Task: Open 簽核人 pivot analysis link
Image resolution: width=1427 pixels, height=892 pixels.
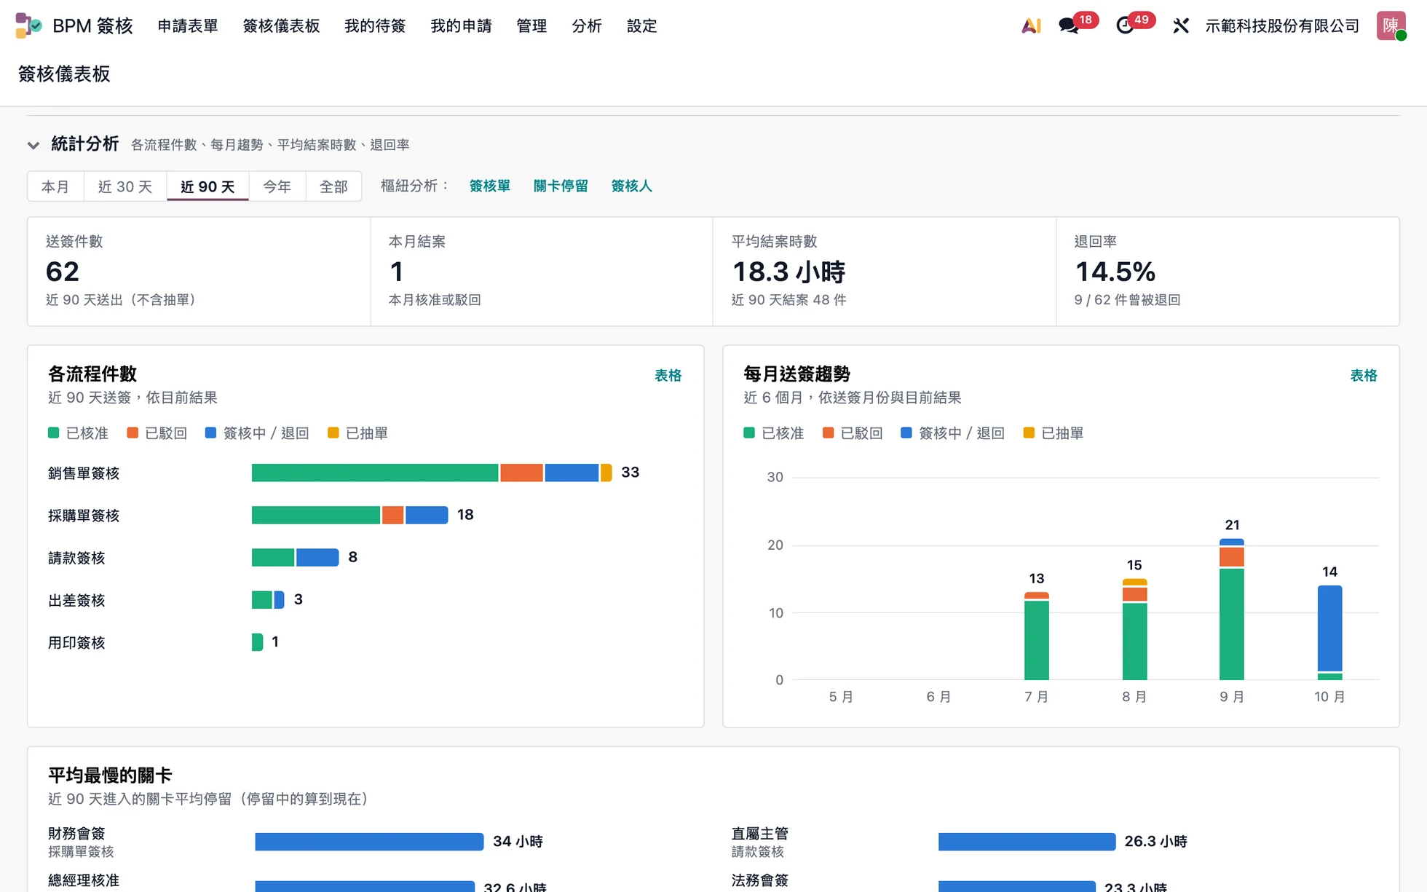Action: (x=632, y=186)
